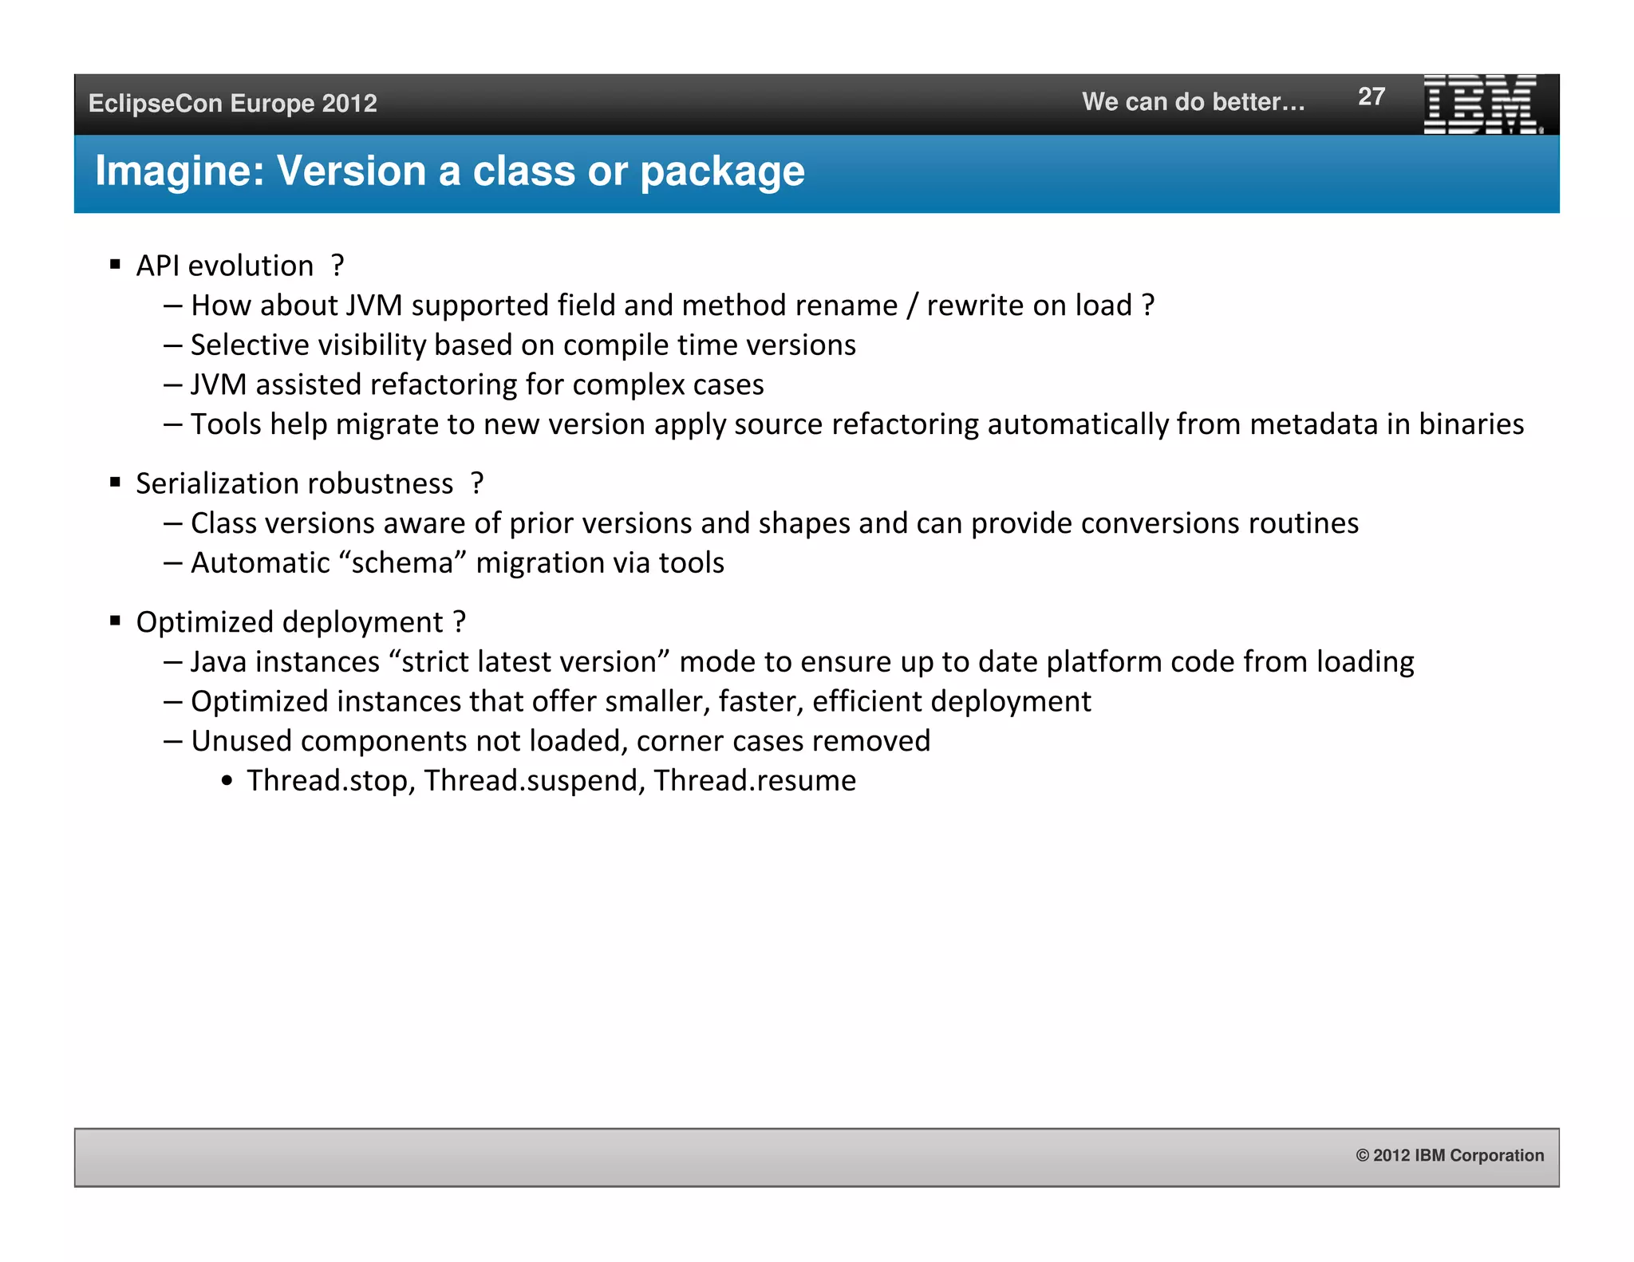Image resolution: width=1634 pixels, height=1262 pixels.
Task: Click 'JVM assisted refactoring for complex cases'
Action: [476, 385]
